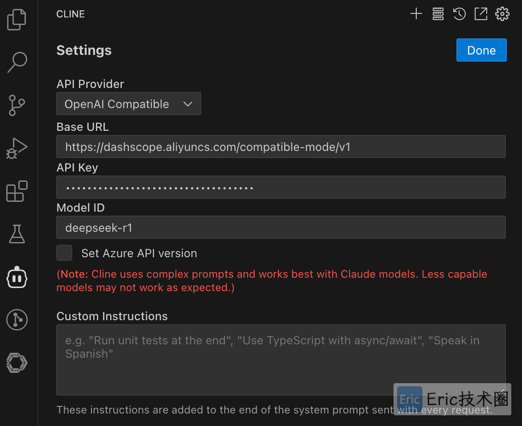Click into the Base URL field
The image size is (522, 426).
pyautogui.click(x=281, y=146)
